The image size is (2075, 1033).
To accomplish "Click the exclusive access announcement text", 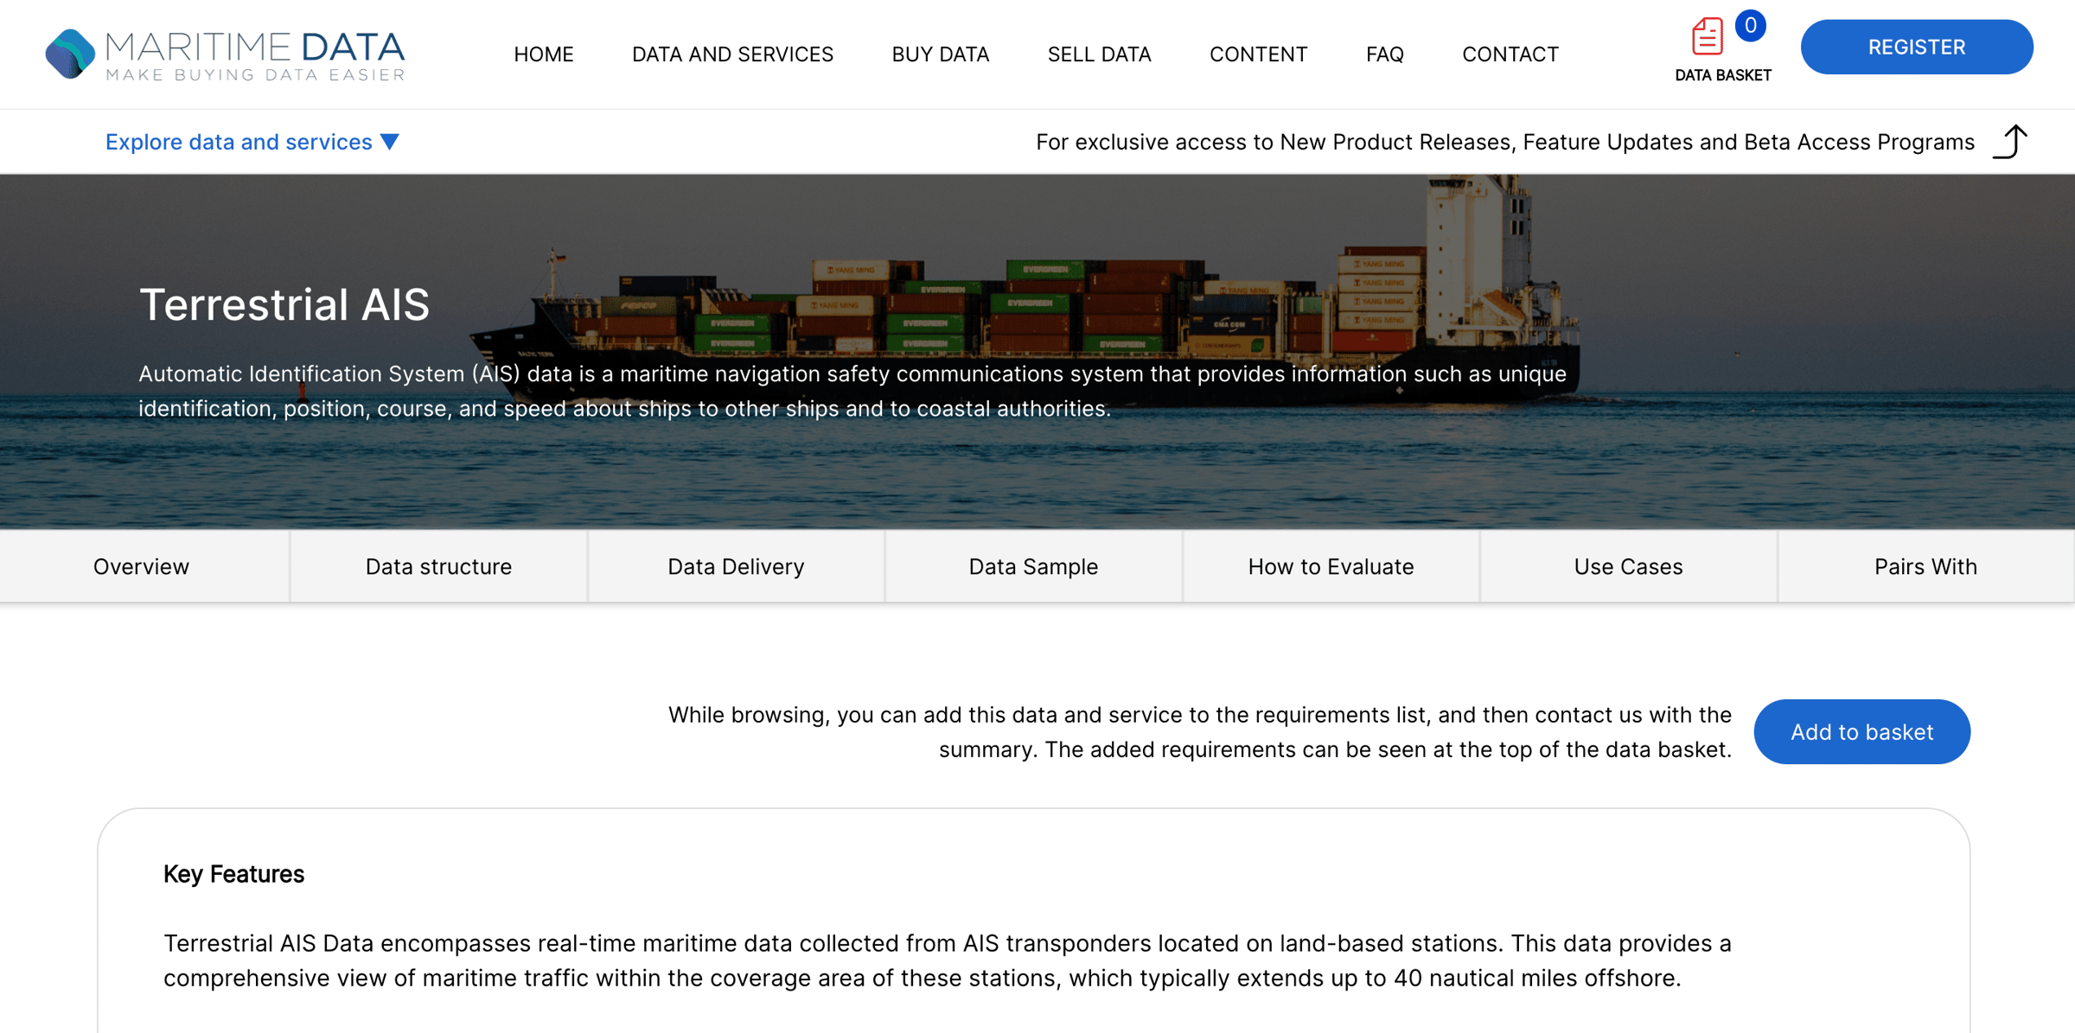I will coord(1504,142).
